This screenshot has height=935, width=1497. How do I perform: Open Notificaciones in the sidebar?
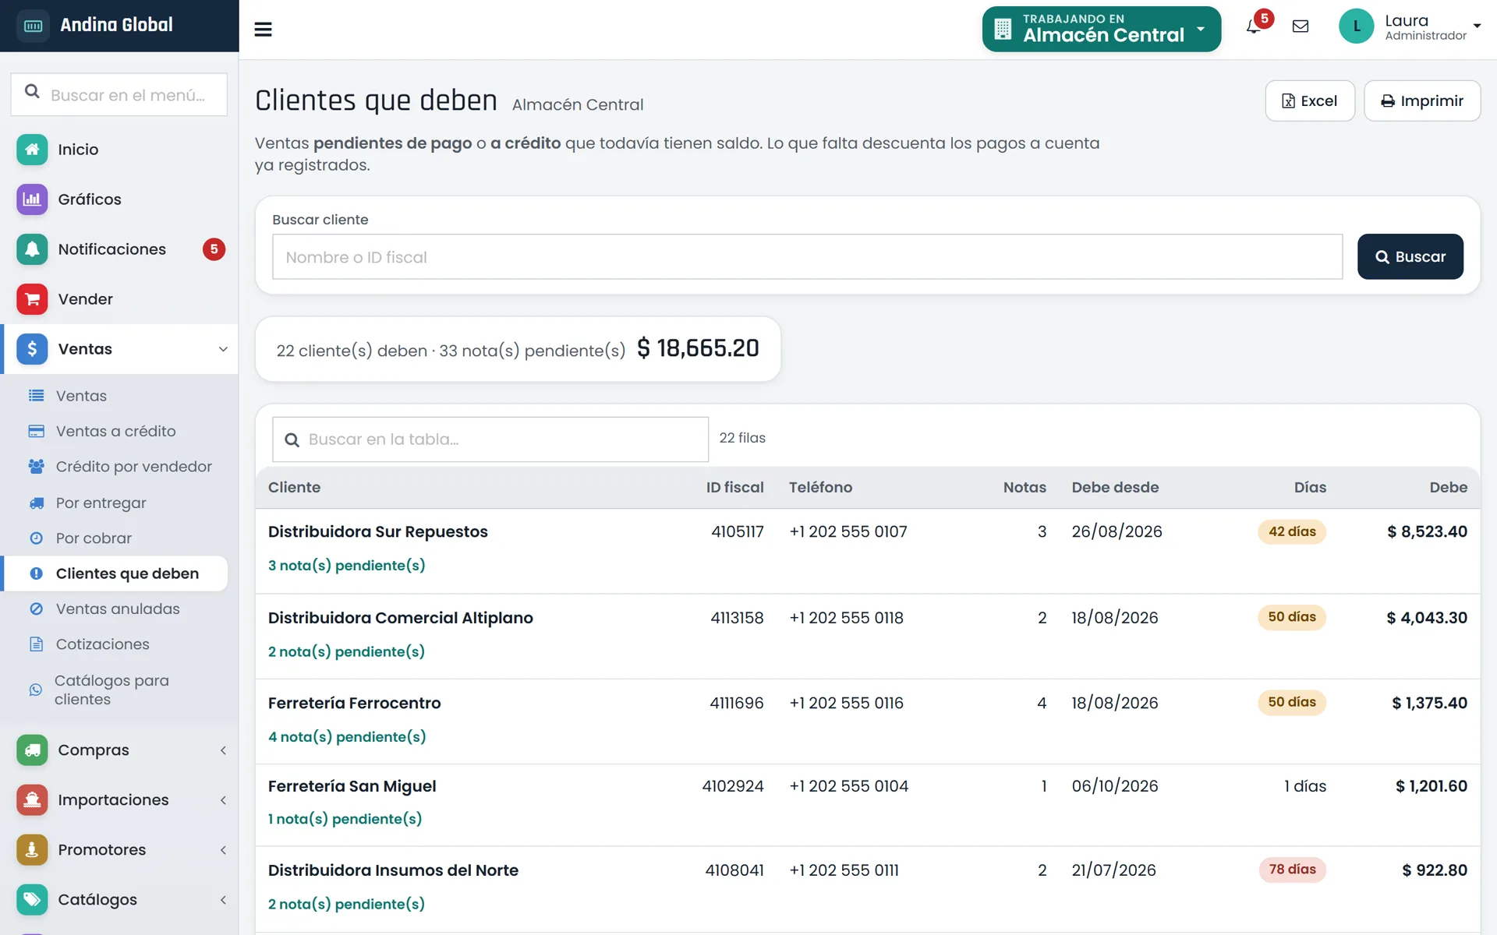(119, 249)
